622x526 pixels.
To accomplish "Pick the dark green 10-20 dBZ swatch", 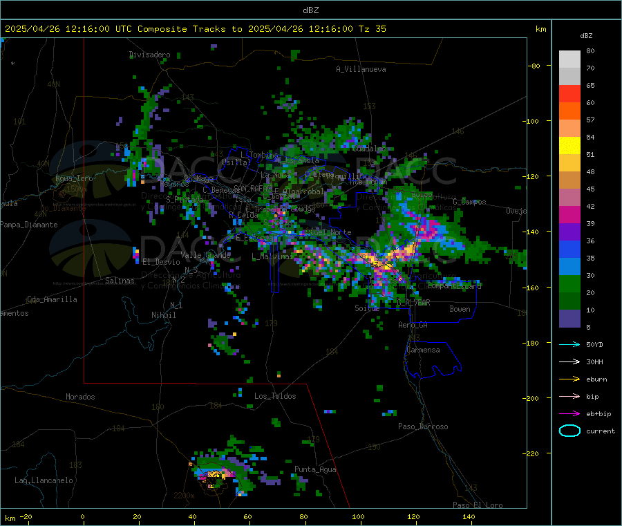I will pyautogui.click(x=569, y=301).
